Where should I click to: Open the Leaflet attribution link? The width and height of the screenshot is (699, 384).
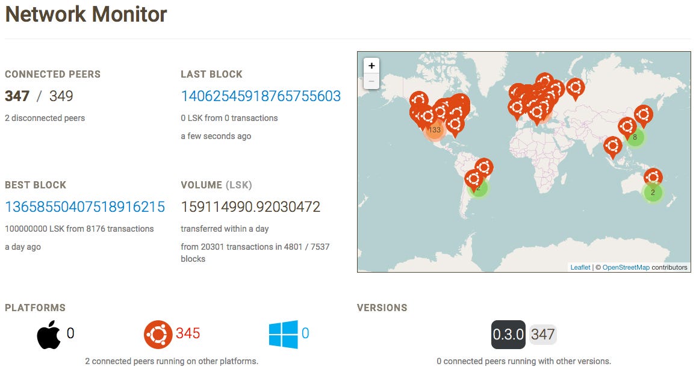coord(580,267)
